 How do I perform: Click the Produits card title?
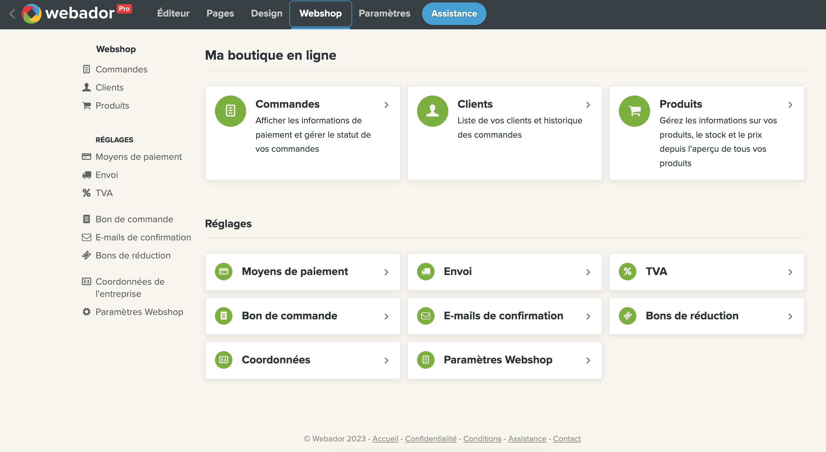681,104
